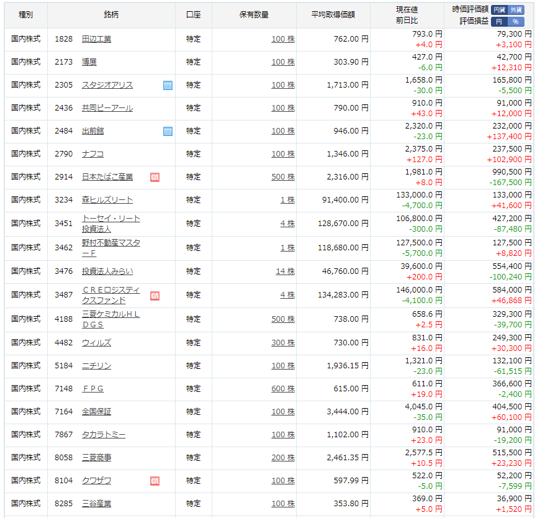Click 14 株 quantity for 投資法人みらい
This screenshot has height=518, width=540.
(286, 271)
